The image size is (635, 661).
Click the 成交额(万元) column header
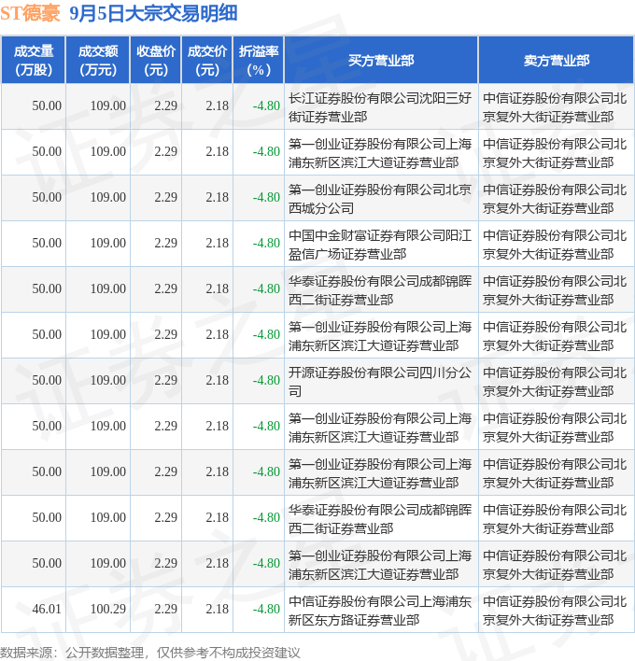pos(98,60)
